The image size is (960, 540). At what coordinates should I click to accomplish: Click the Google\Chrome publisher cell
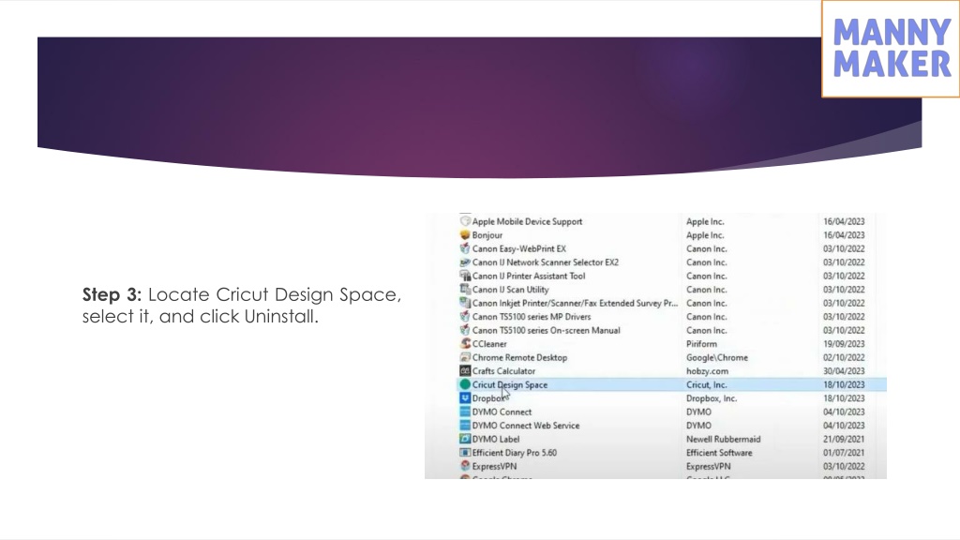click(717, 357)
